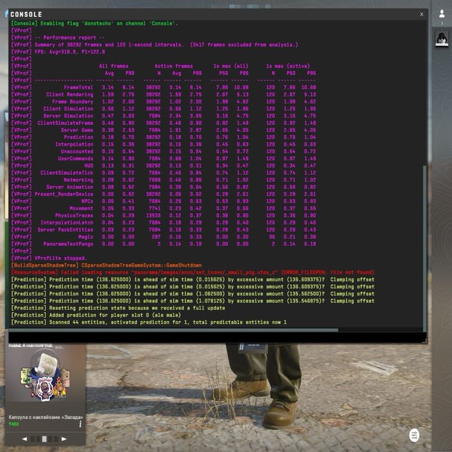The height and width of the screenshot is (452, 452).
Task: Open 'Капсула с наклейками «Засада»' item
Action: 46,417
